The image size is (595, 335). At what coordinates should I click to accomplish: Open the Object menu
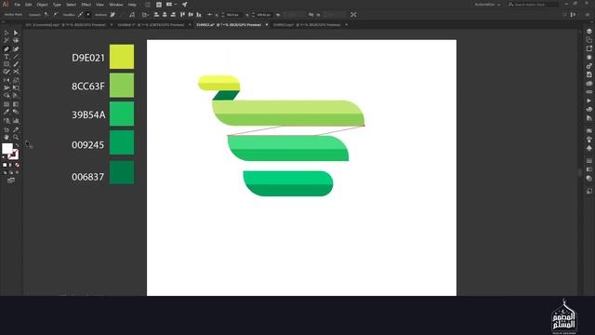click(42, 5)
